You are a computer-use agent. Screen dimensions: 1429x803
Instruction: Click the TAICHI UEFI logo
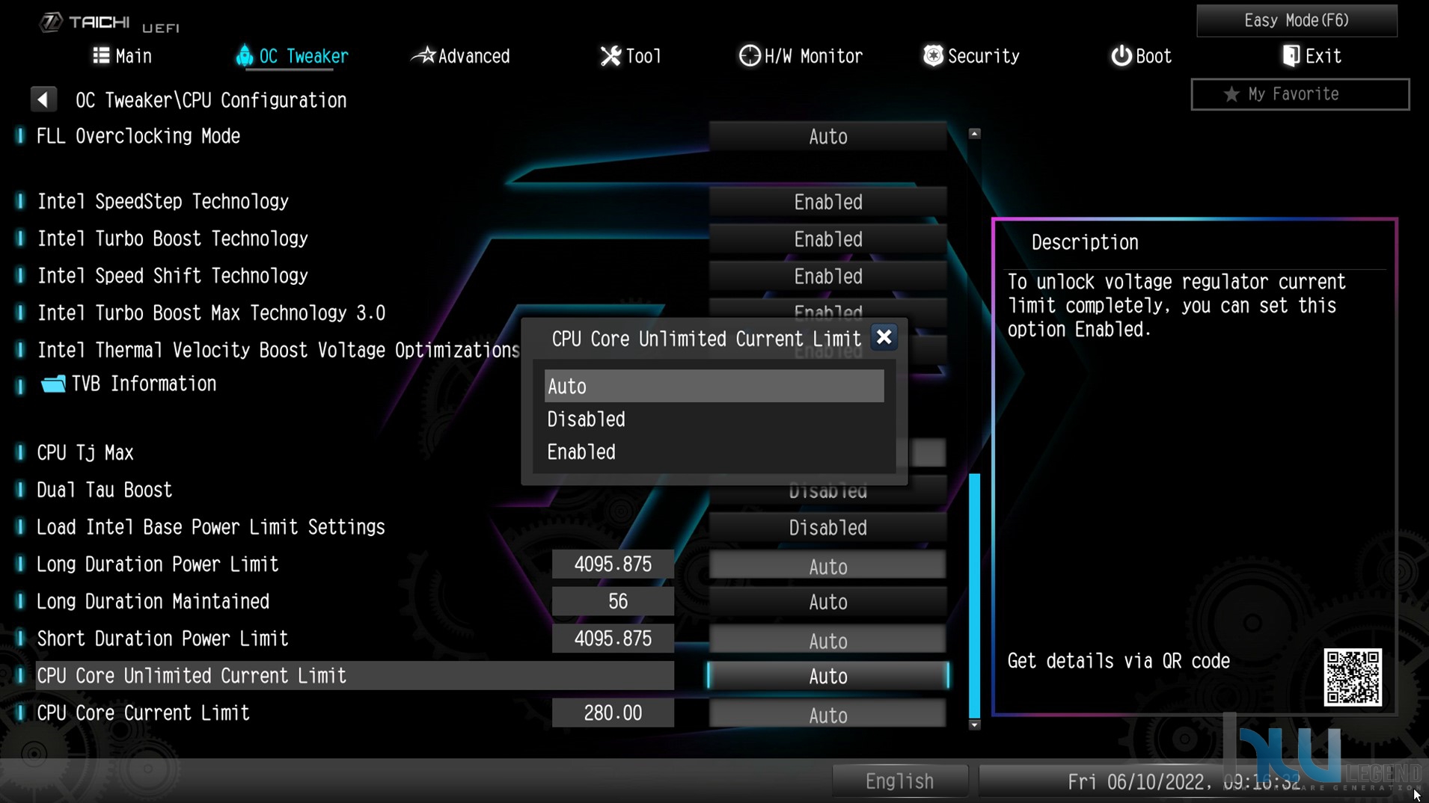[109, 23]
